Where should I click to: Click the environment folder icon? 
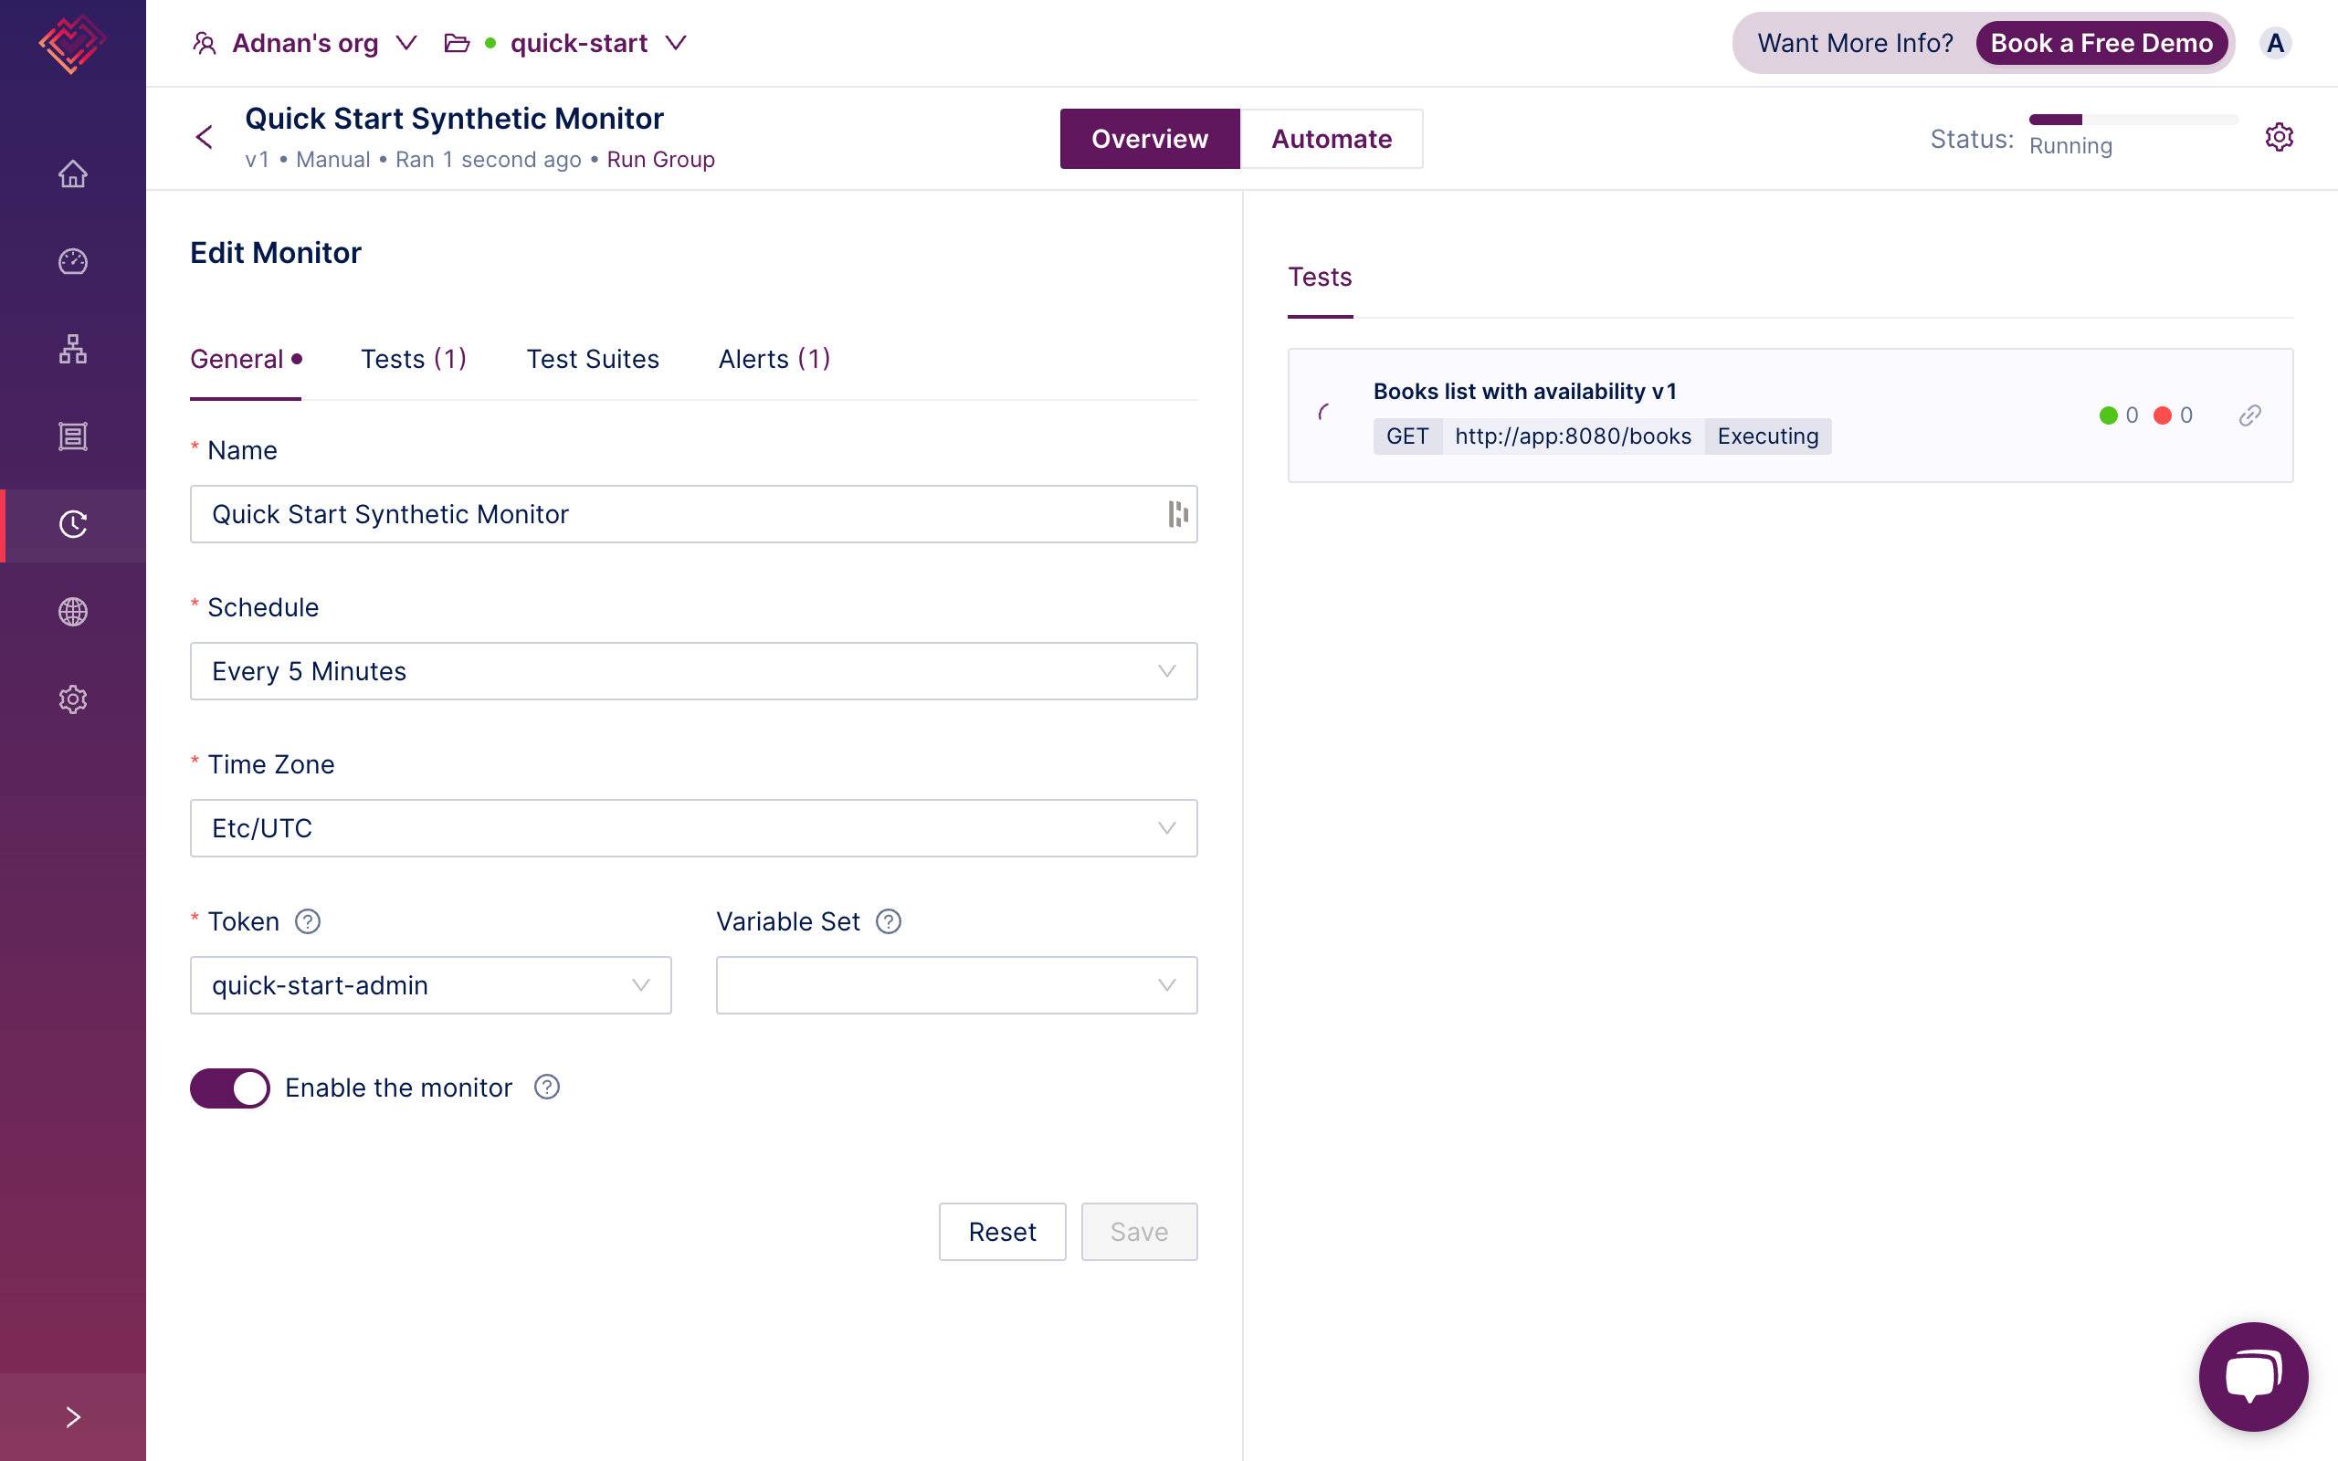tap(456, 44)
